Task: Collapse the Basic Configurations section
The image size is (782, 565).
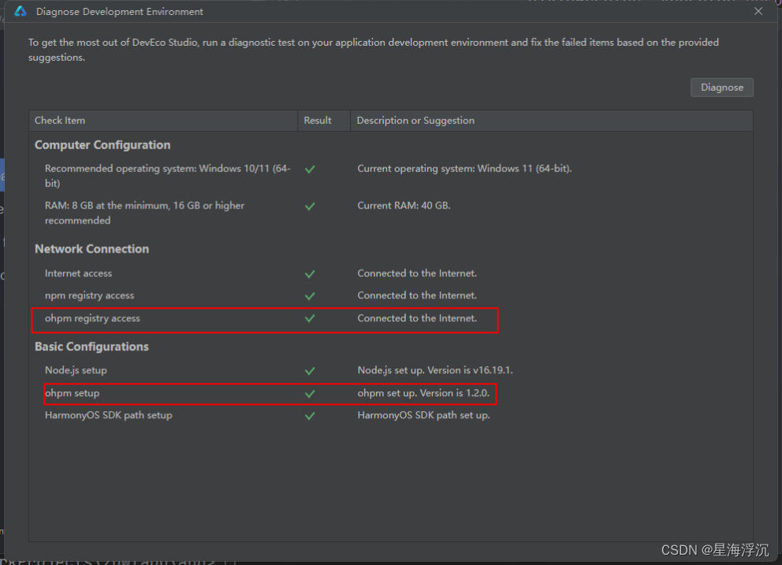Action: [x=91, y=346]
